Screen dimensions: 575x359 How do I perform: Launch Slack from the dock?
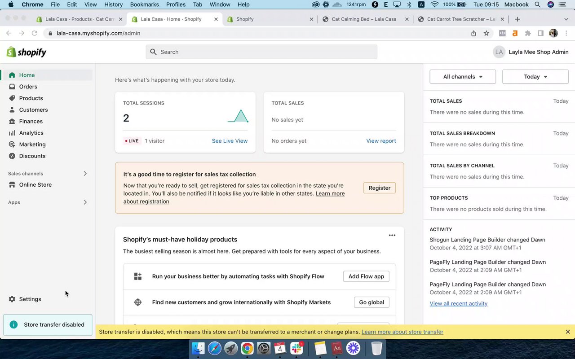tap(296, 348)
